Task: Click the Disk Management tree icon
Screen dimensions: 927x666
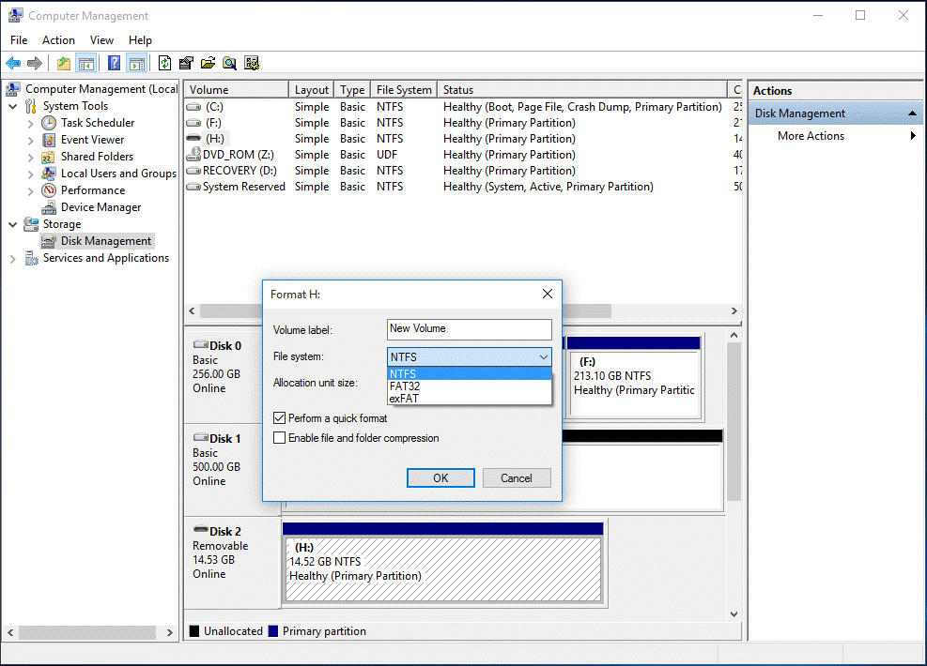Action: (x=49, y=241)
